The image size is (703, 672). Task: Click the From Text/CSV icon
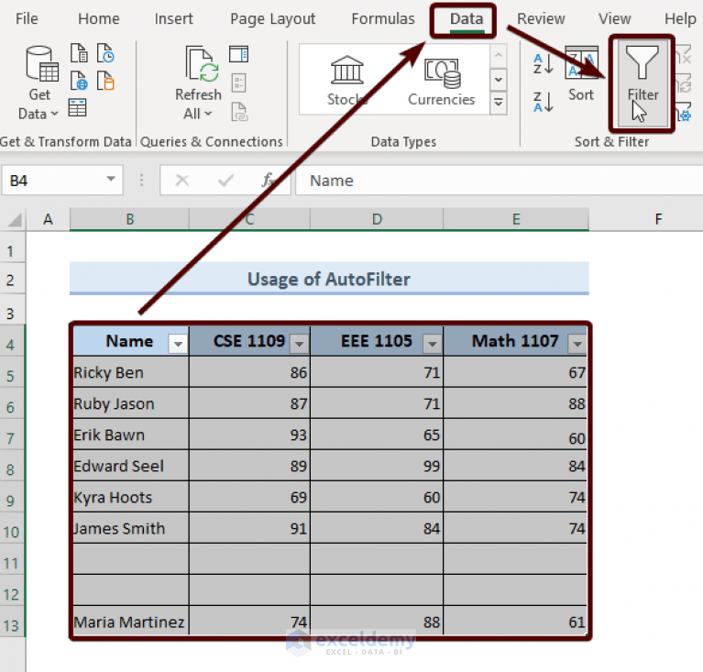pyautogui.click(x=79, y=53)
